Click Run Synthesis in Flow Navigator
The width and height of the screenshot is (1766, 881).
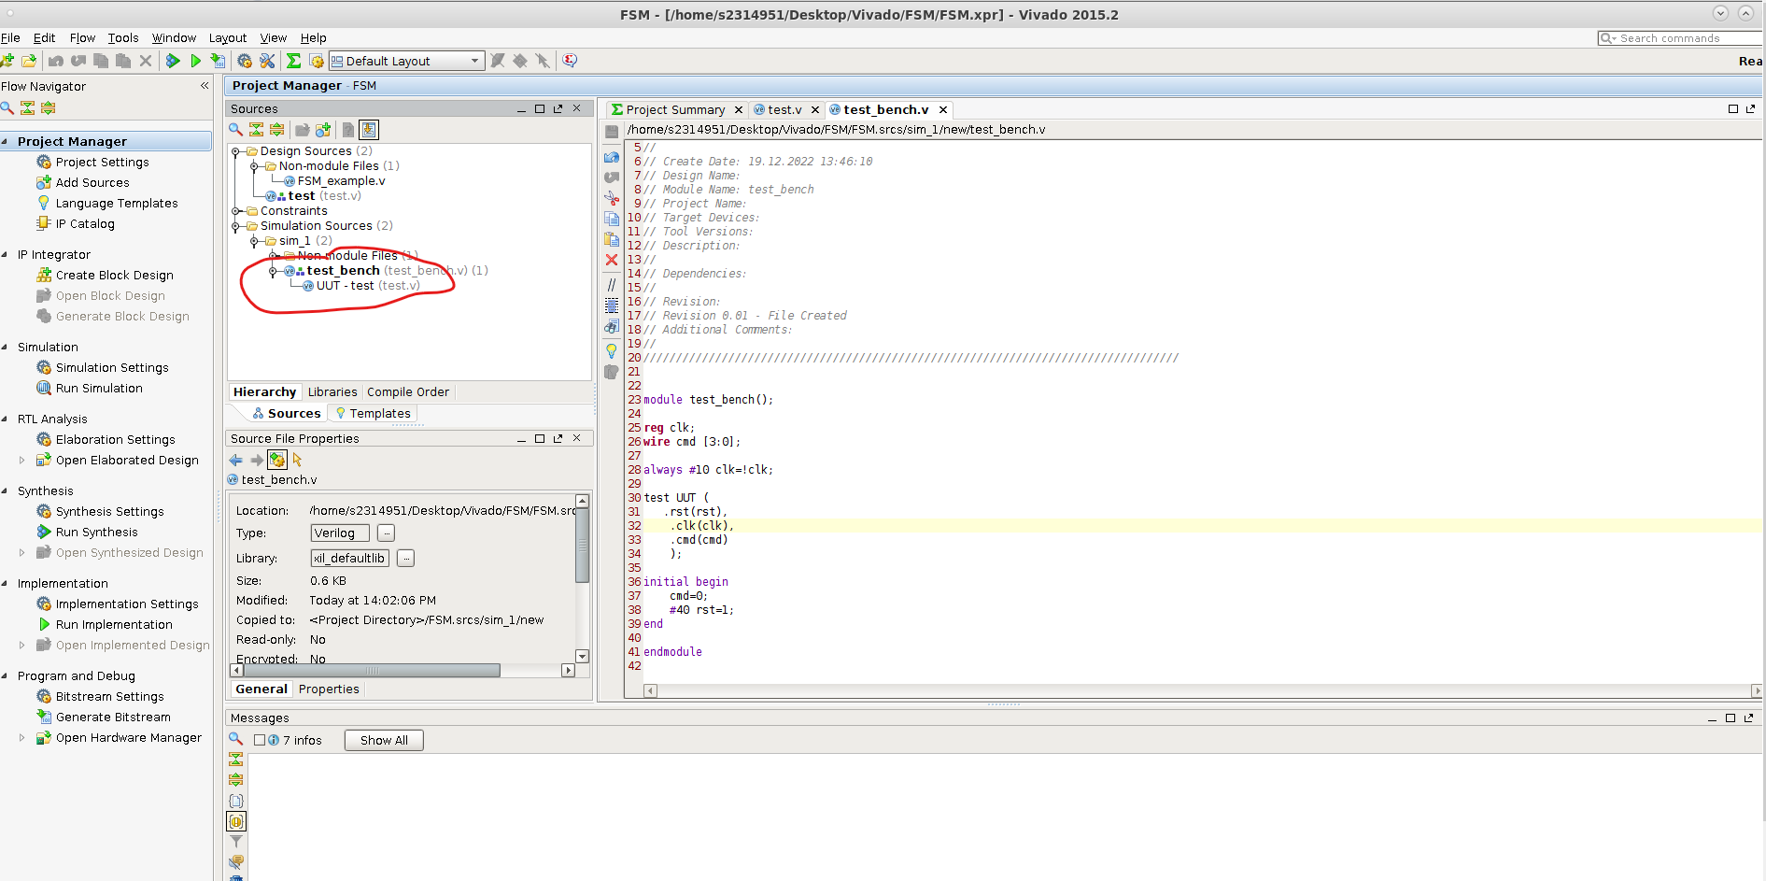(96, 532)
